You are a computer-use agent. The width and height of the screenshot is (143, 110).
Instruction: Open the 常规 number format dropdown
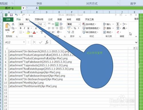click(79, 24)
